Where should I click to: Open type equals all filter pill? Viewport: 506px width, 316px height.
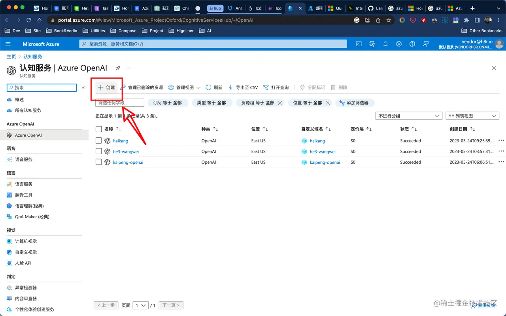pos(211,103)
